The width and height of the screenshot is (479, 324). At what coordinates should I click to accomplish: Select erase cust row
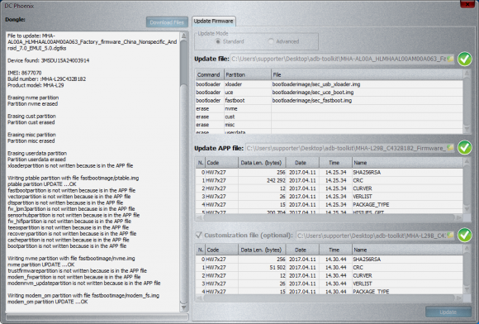click(329, 117)
